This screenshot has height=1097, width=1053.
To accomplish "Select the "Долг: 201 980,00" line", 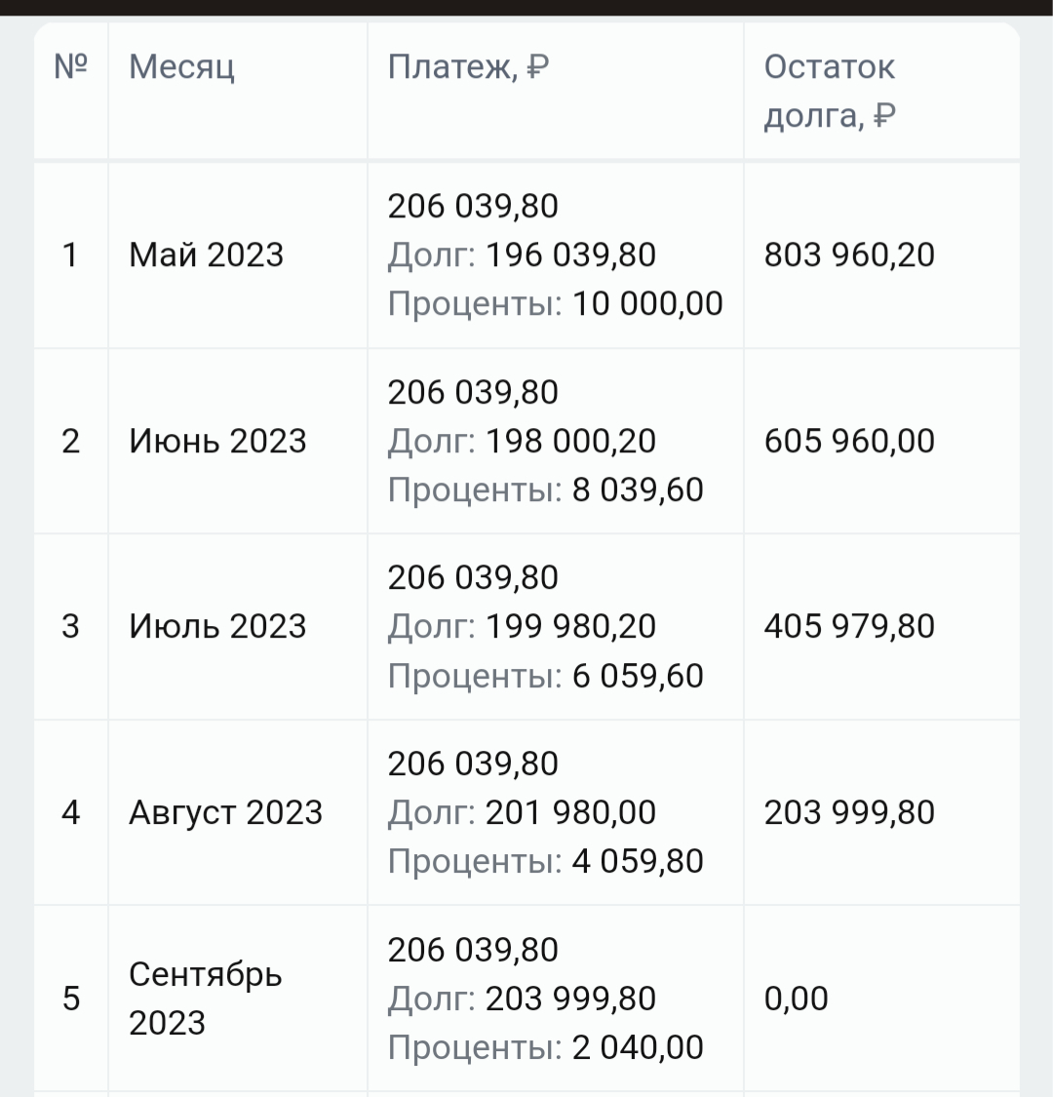I will click(x=522, y=812).
